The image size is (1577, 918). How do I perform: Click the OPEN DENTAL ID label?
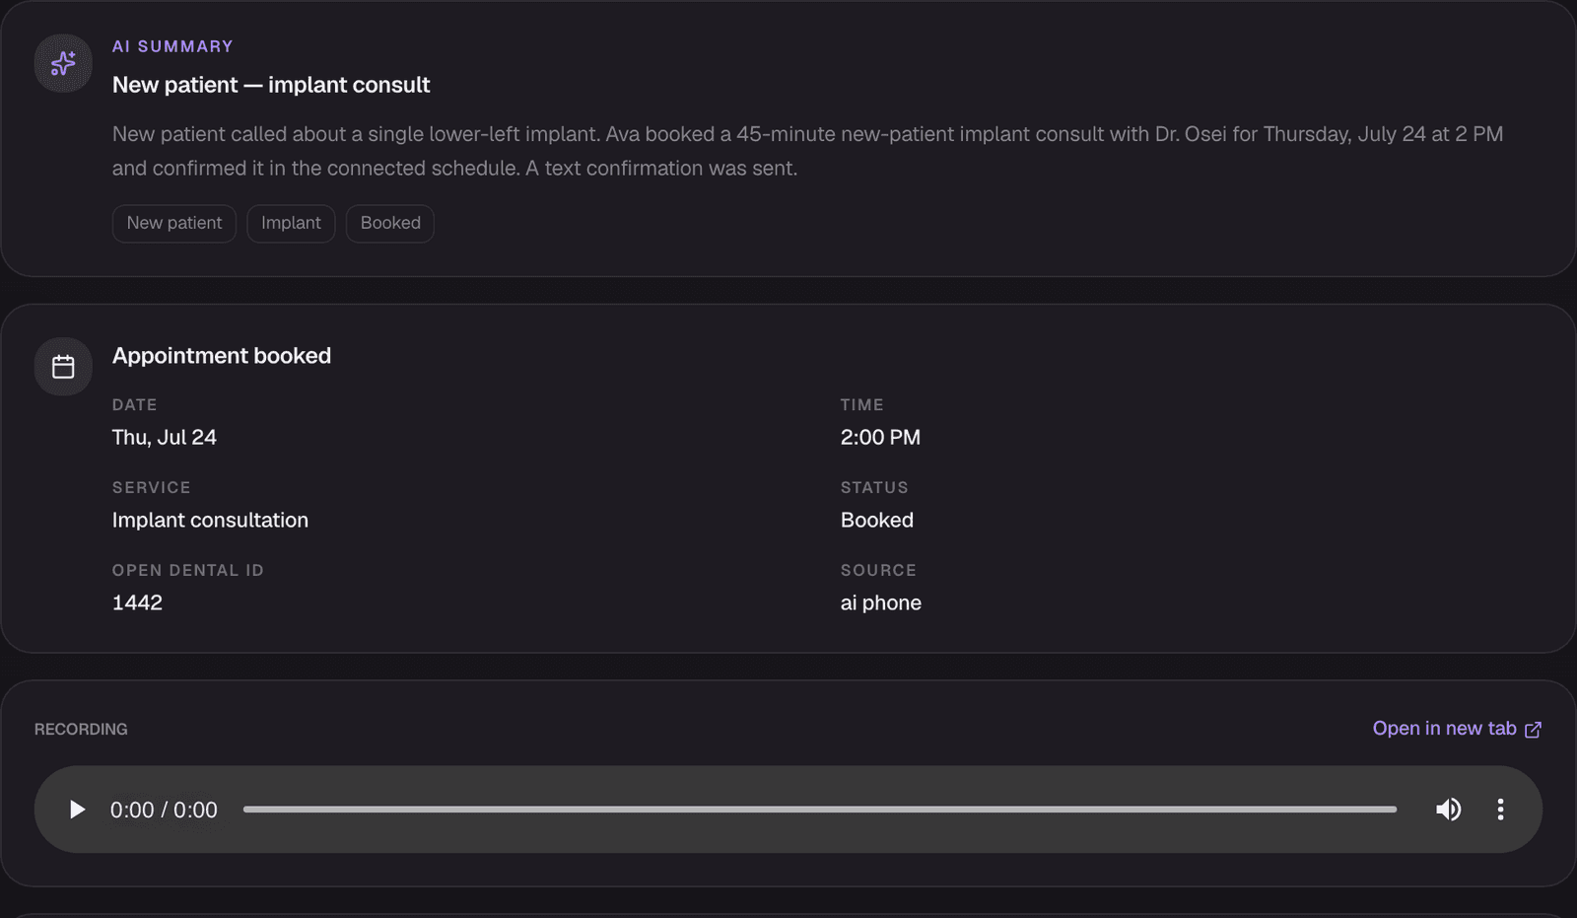(x=188, y=570)
